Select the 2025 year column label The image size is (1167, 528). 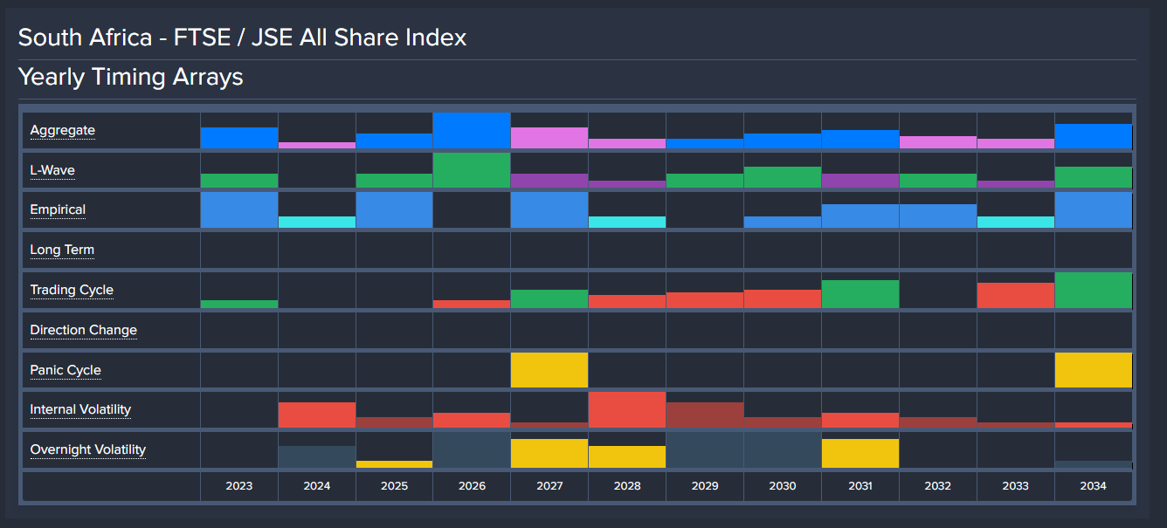pos(394,486)
